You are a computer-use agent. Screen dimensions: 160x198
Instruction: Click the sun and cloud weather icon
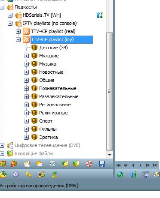point(40,164)
